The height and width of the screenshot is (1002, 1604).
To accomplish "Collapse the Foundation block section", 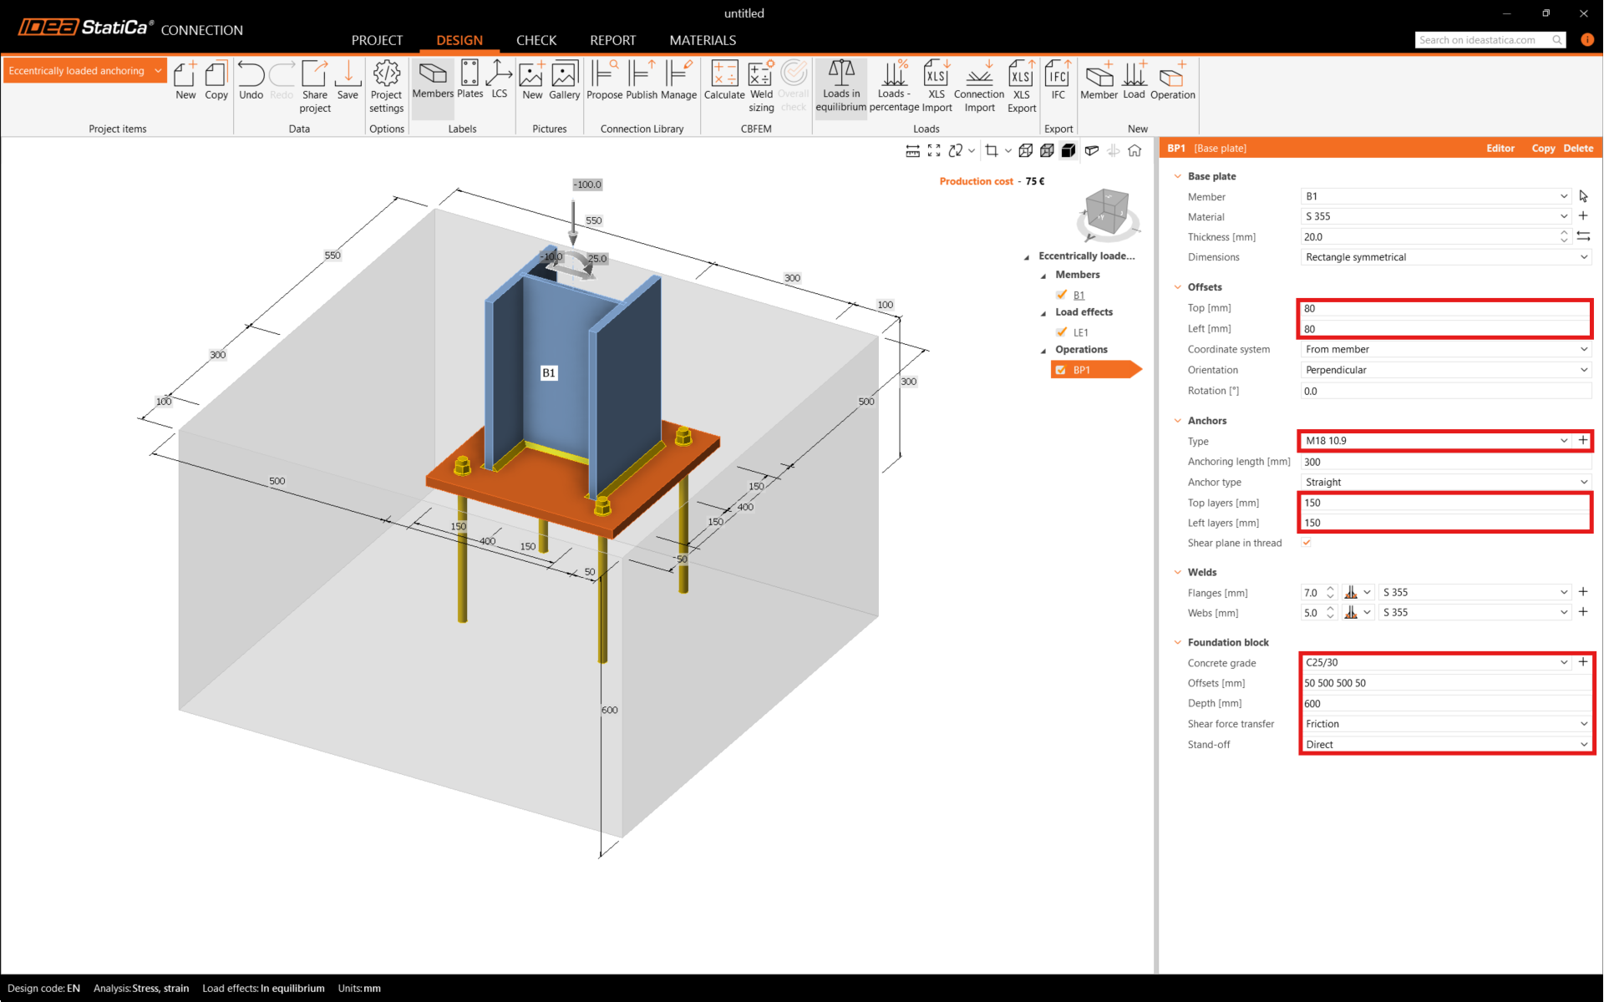I will (1178, 642).
